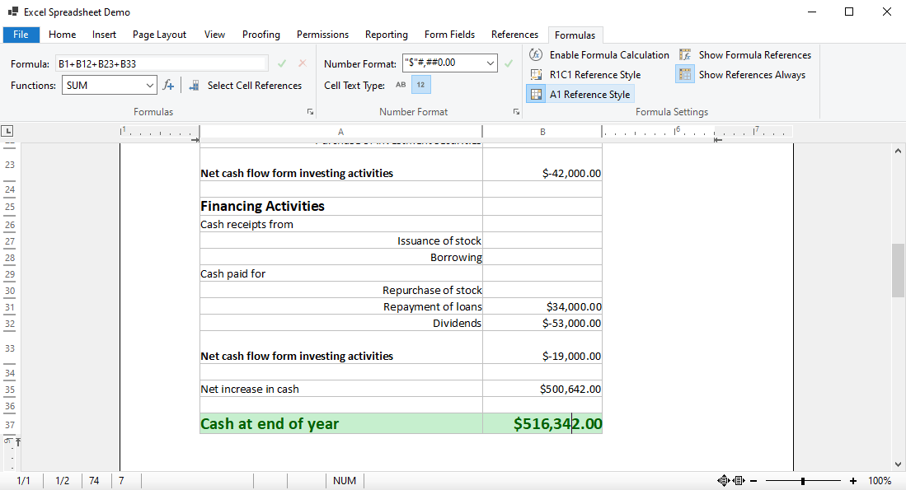Image resolution: width=906 pixels, height=490 pixels.
Task: Switch to the Home tab
Action: [63, 35]
